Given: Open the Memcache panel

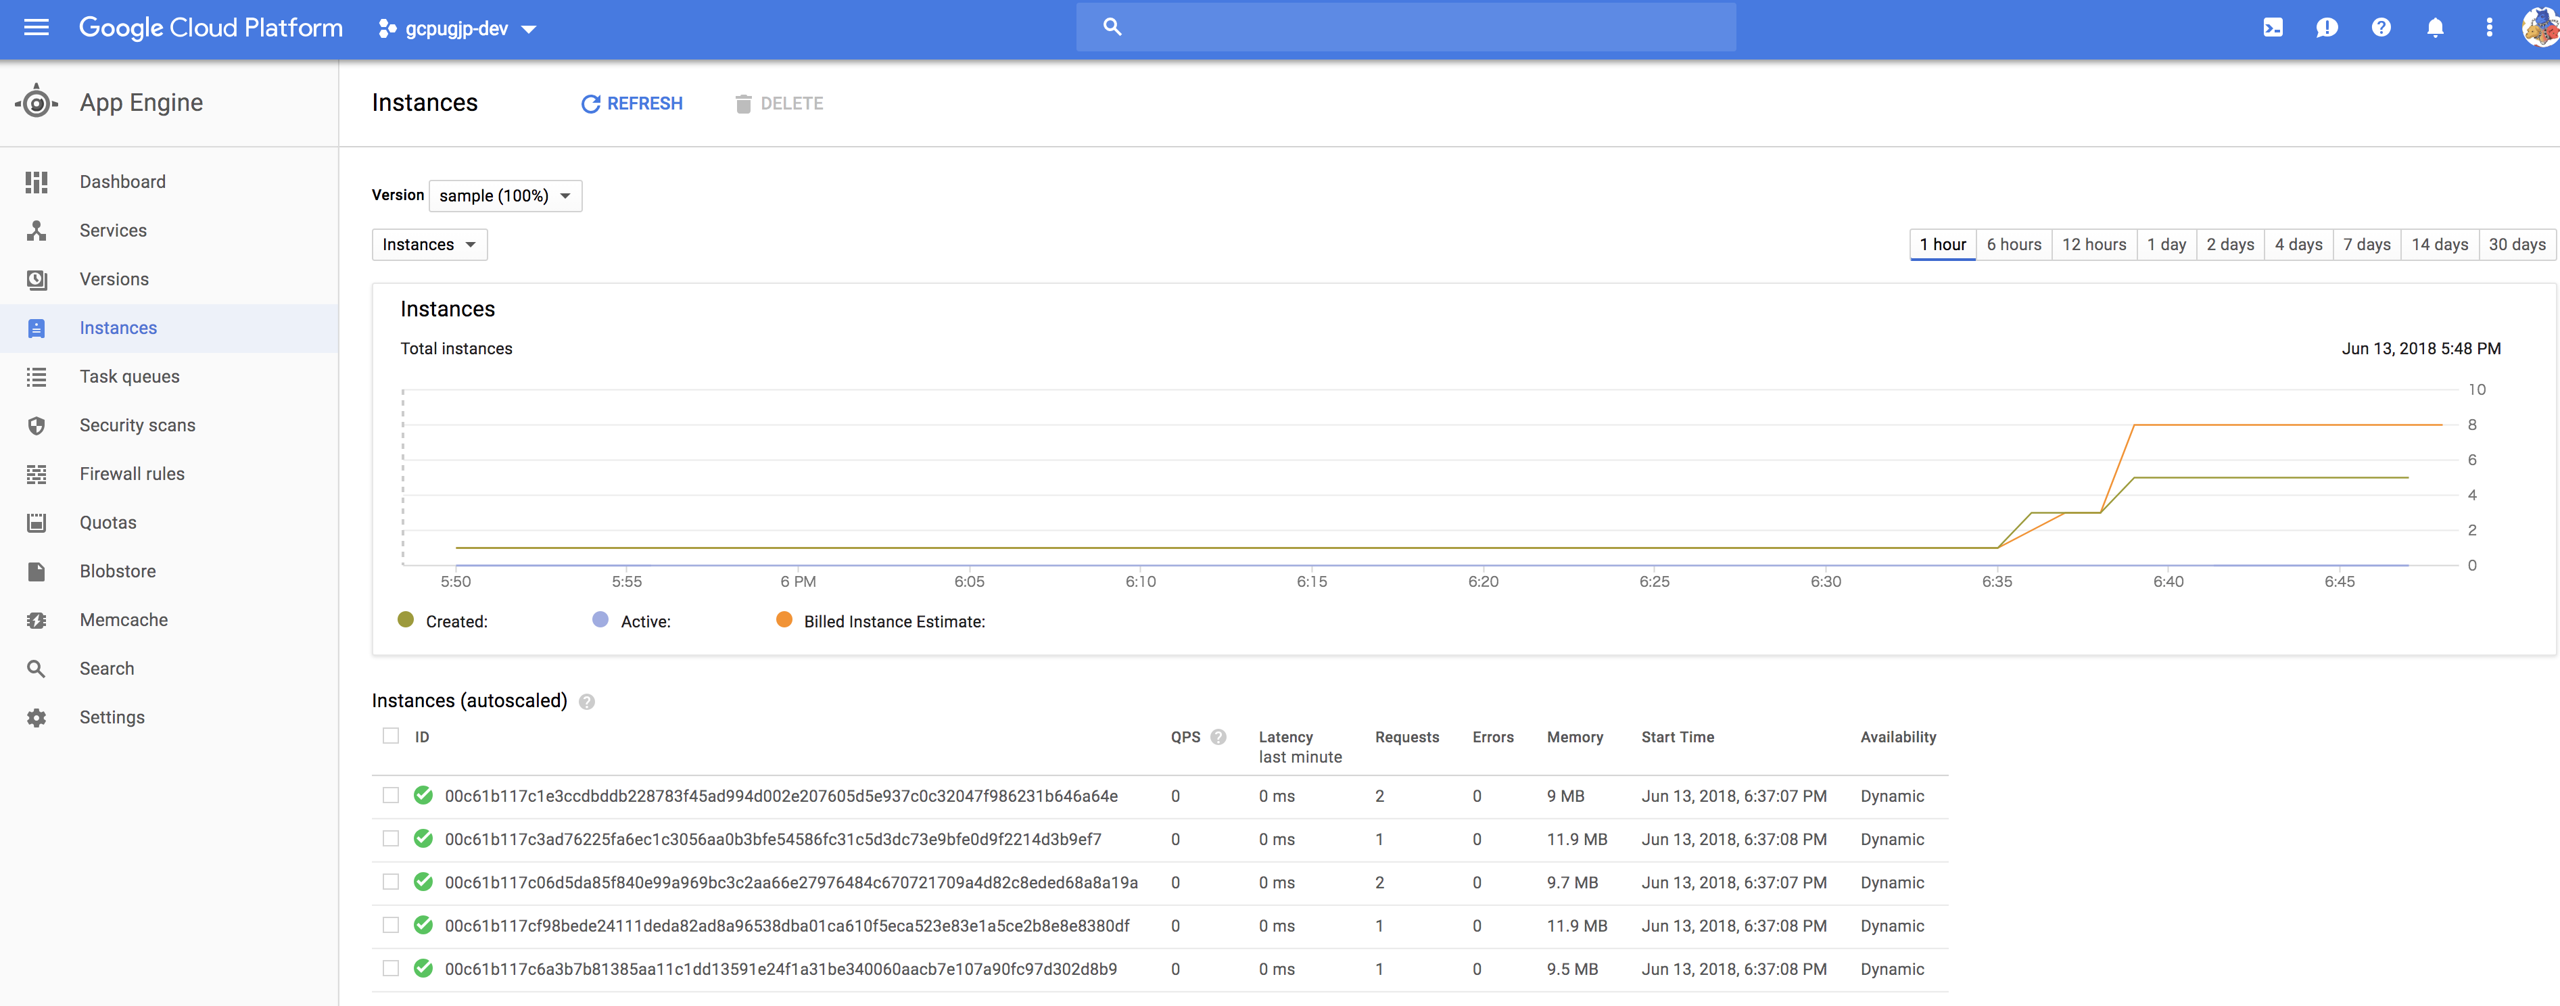Looking at the screenshot, I should coord(123,619).
